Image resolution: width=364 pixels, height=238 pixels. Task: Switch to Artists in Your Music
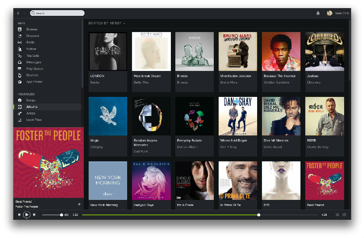31,113
